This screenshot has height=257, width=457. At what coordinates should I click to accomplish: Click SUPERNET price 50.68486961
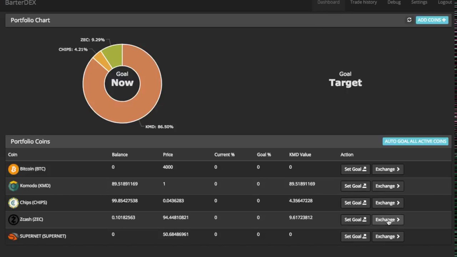click(176, 234)
